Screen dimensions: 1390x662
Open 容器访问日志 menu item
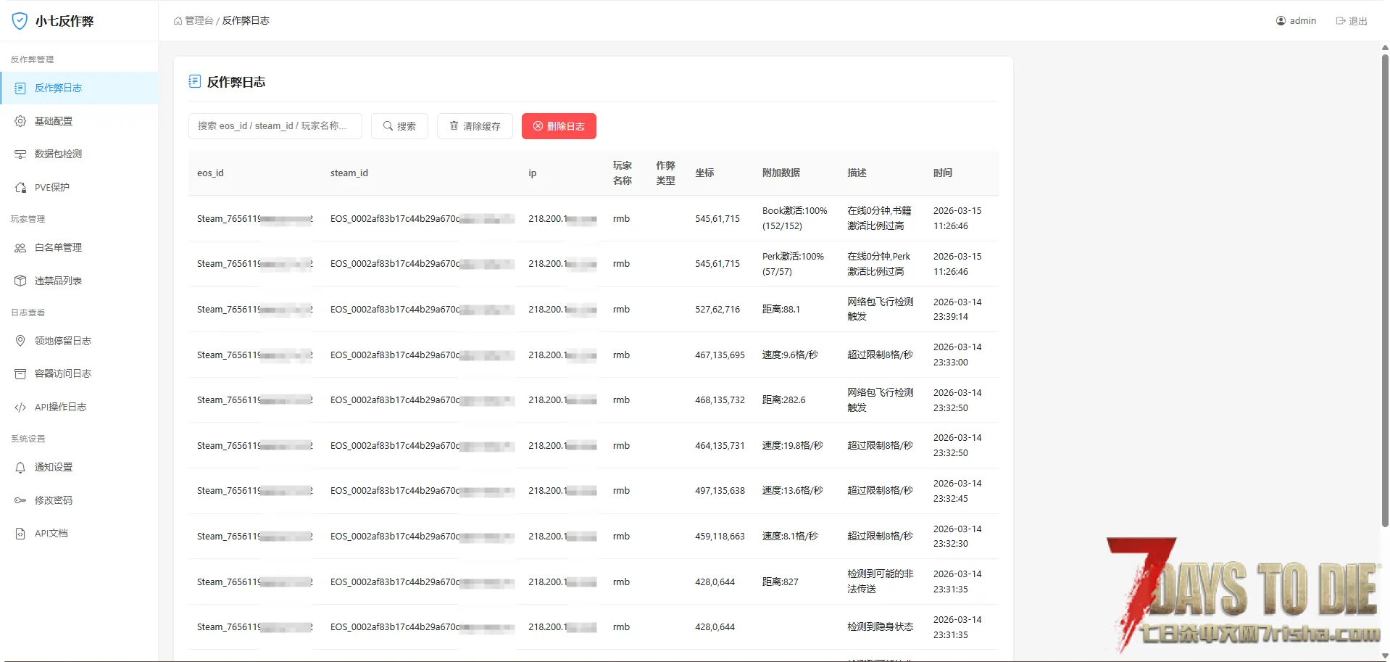(62, 373)
